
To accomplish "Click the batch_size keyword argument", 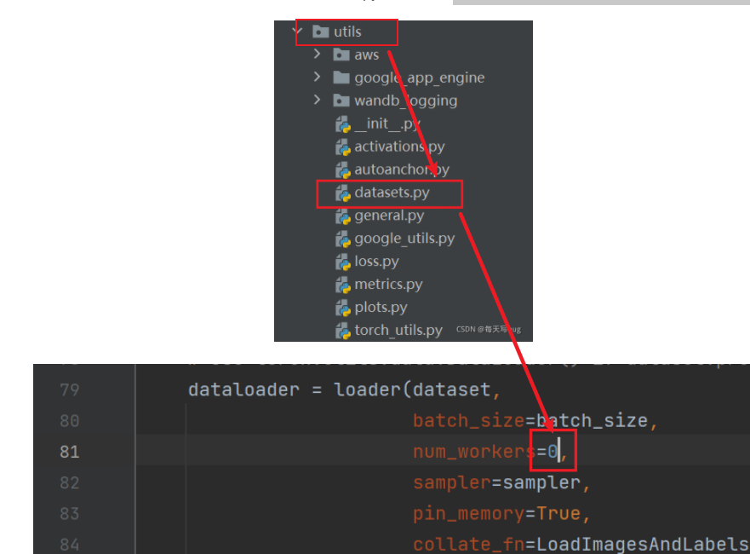I will point(469,421).
